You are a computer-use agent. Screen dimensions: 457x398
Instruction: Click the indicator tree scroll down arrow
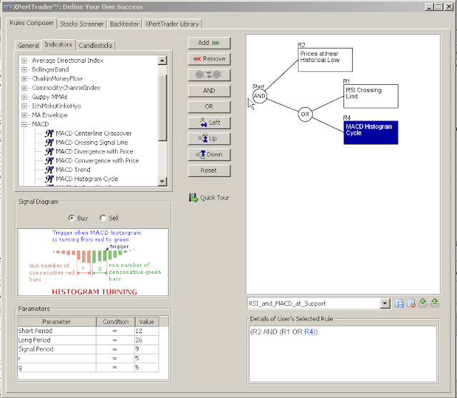162,182
